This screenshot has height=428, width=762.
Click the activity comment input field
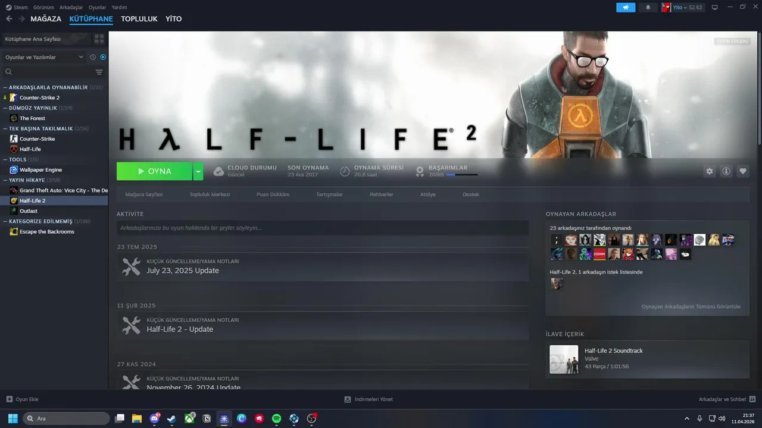pyautogui.click(x=323, y=228)
